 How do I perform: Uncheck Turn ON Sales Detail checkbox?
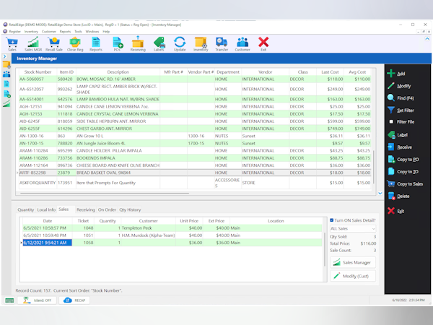(x=331, y=220)
